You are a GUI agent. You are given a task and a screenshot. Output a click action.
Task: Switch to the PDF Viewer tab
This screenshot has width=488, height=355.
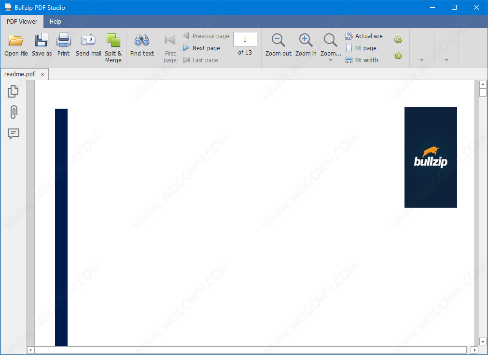(x=22, y=21)
